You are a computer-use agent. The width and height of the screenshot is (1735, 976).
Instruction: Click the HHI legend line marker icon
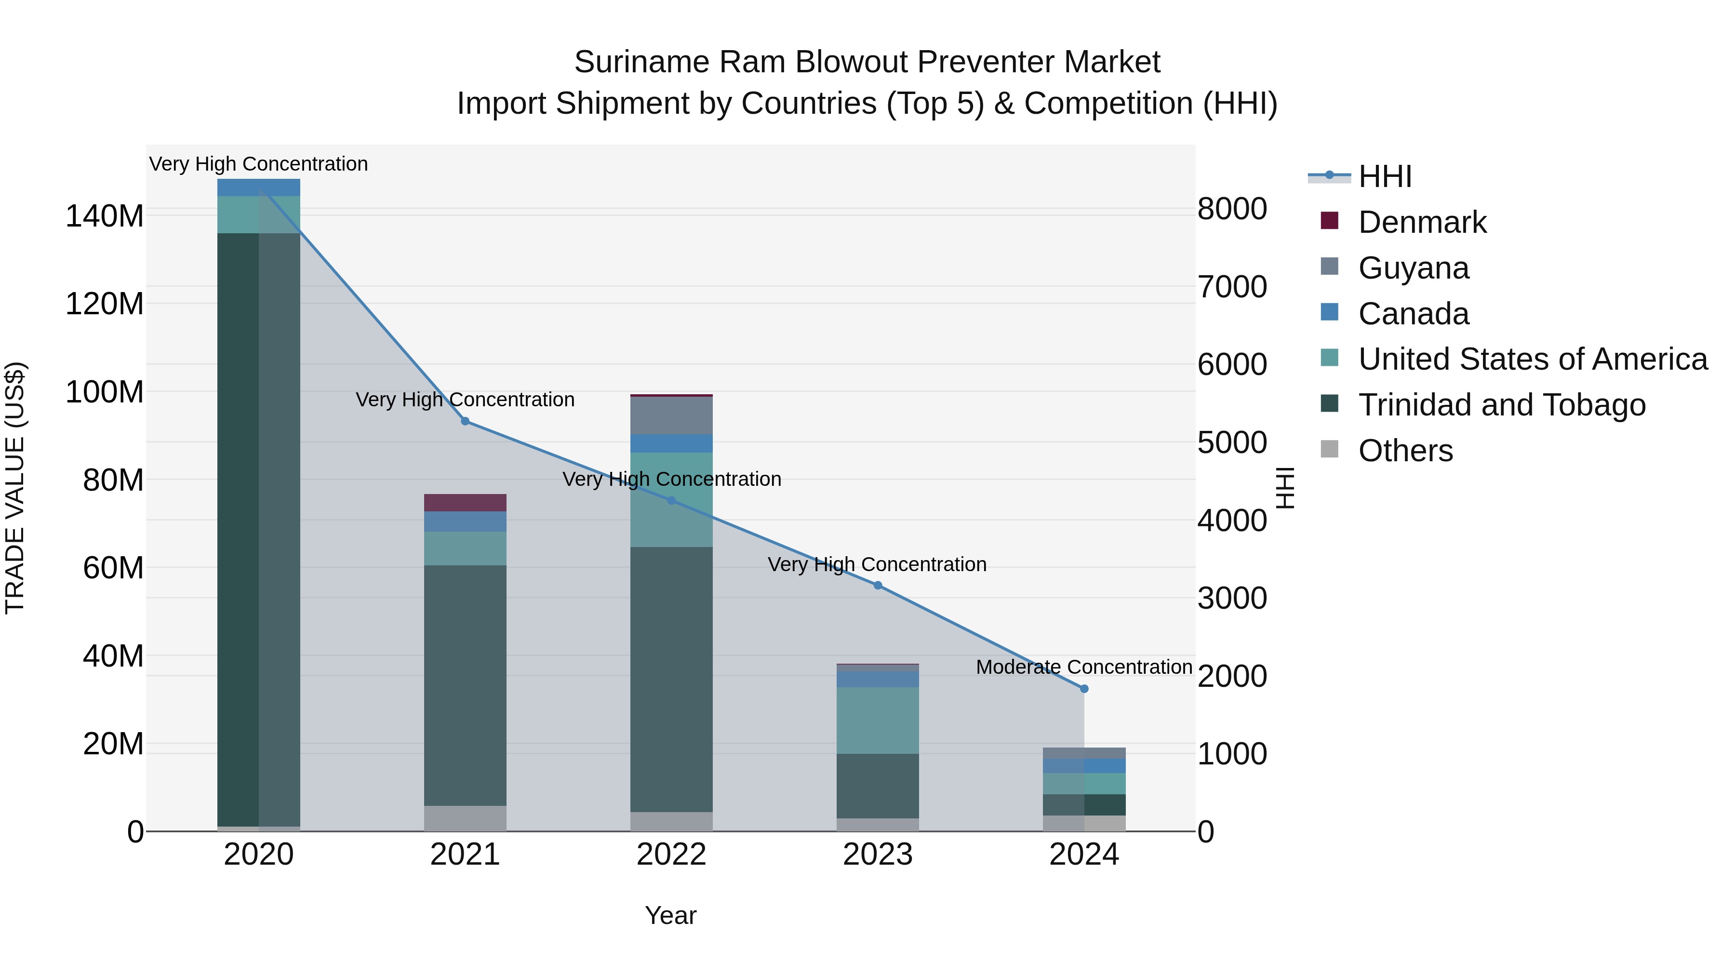pos(1330,175)
